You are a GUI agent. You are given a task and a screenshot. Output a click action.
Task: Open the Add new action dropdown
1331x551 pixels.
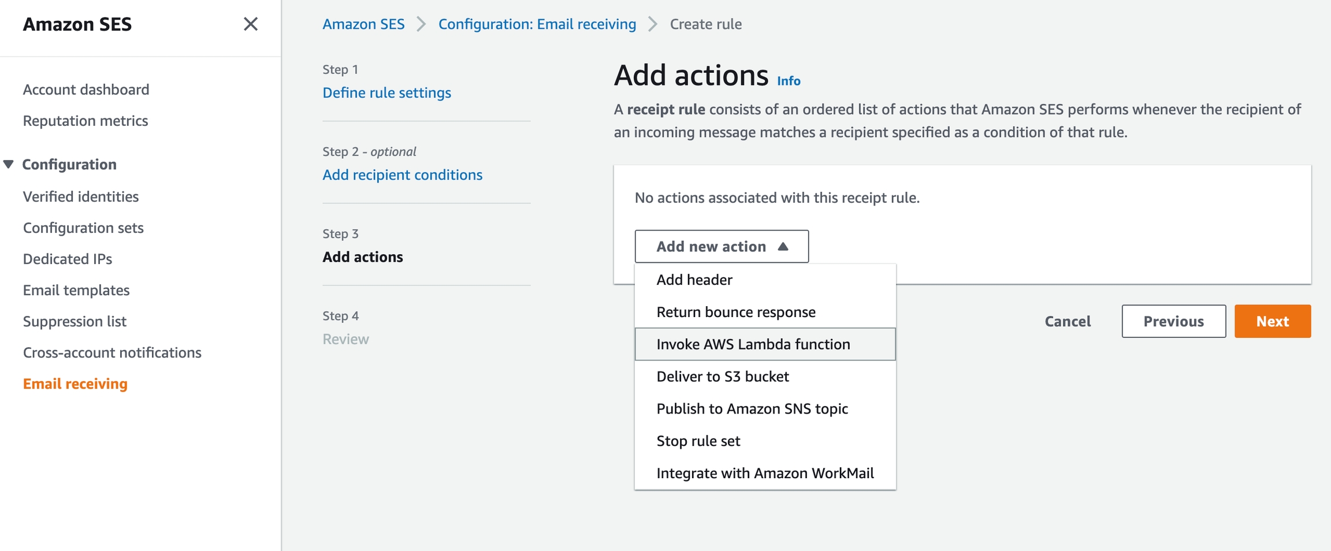(x=722, y=247)
